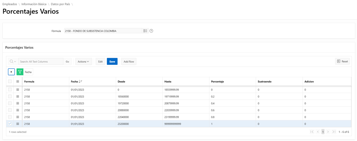
Task: Click the Edit button
Action: point(100,62)
